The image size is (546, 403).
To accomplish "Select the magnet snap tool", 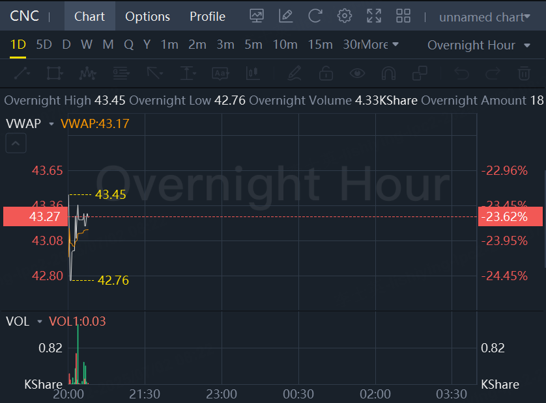I will [x=388, y=73].
